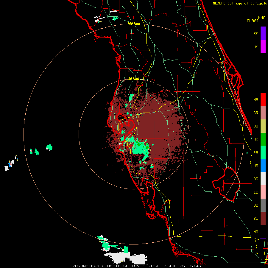The width and height of the screenshot is (268, 268).
Task: Click the HA legend label
Action: (x=255, y=99)
